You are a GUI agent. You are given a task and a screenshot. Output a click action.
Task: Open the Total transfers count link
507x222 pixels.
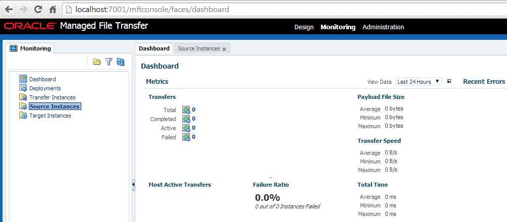[194, 109]
